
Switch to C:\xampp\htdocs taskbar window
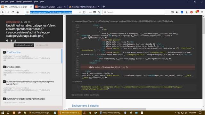[40, 113]
